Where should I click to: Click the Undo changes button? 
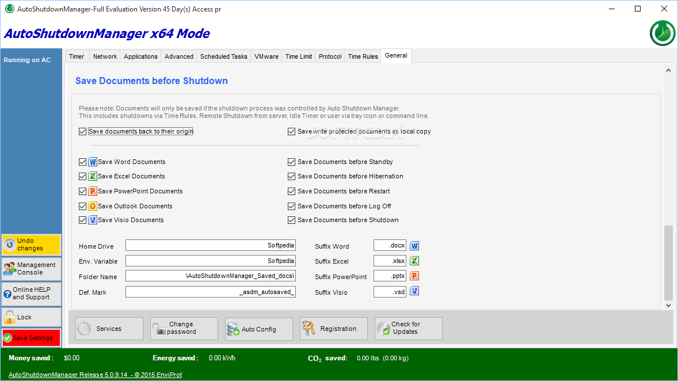31,245
